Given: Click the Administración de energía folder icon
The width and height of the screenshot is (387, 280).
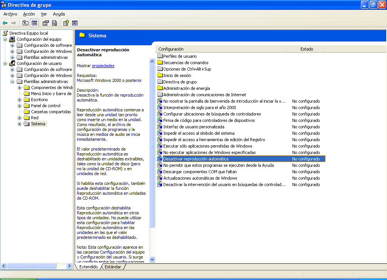Looking at the screenshot, I should coord(160,88).
